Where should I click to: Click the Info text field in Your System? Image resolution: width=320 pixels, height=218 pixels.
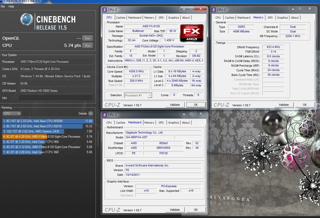pyautogui.click(x=56, y=98)
